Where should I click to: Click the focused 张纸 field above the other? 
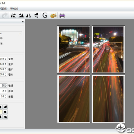click(x=2, y=86)
